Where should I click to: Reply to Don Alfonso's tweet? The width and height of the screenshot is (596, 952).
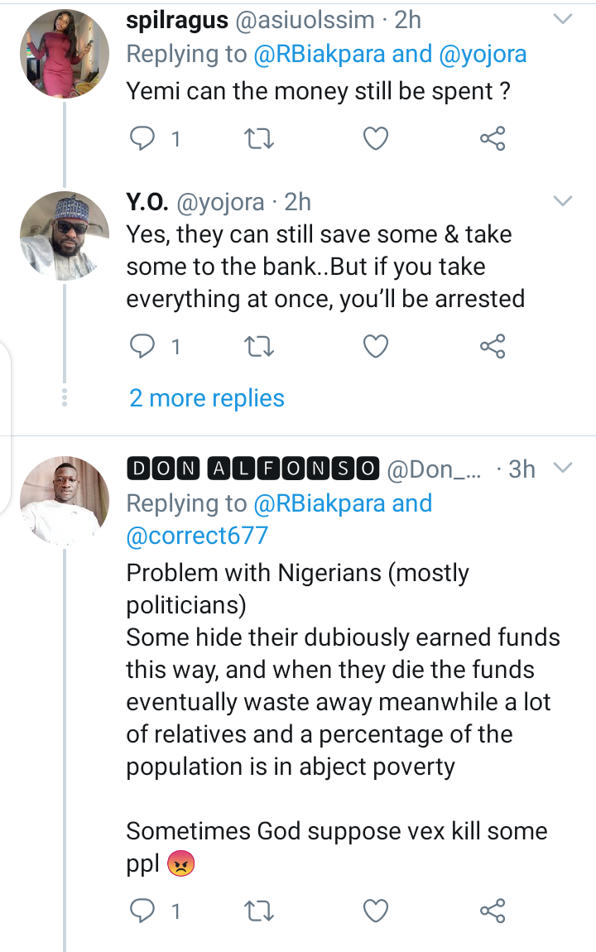pyautogui.click(x=145, y=911)
